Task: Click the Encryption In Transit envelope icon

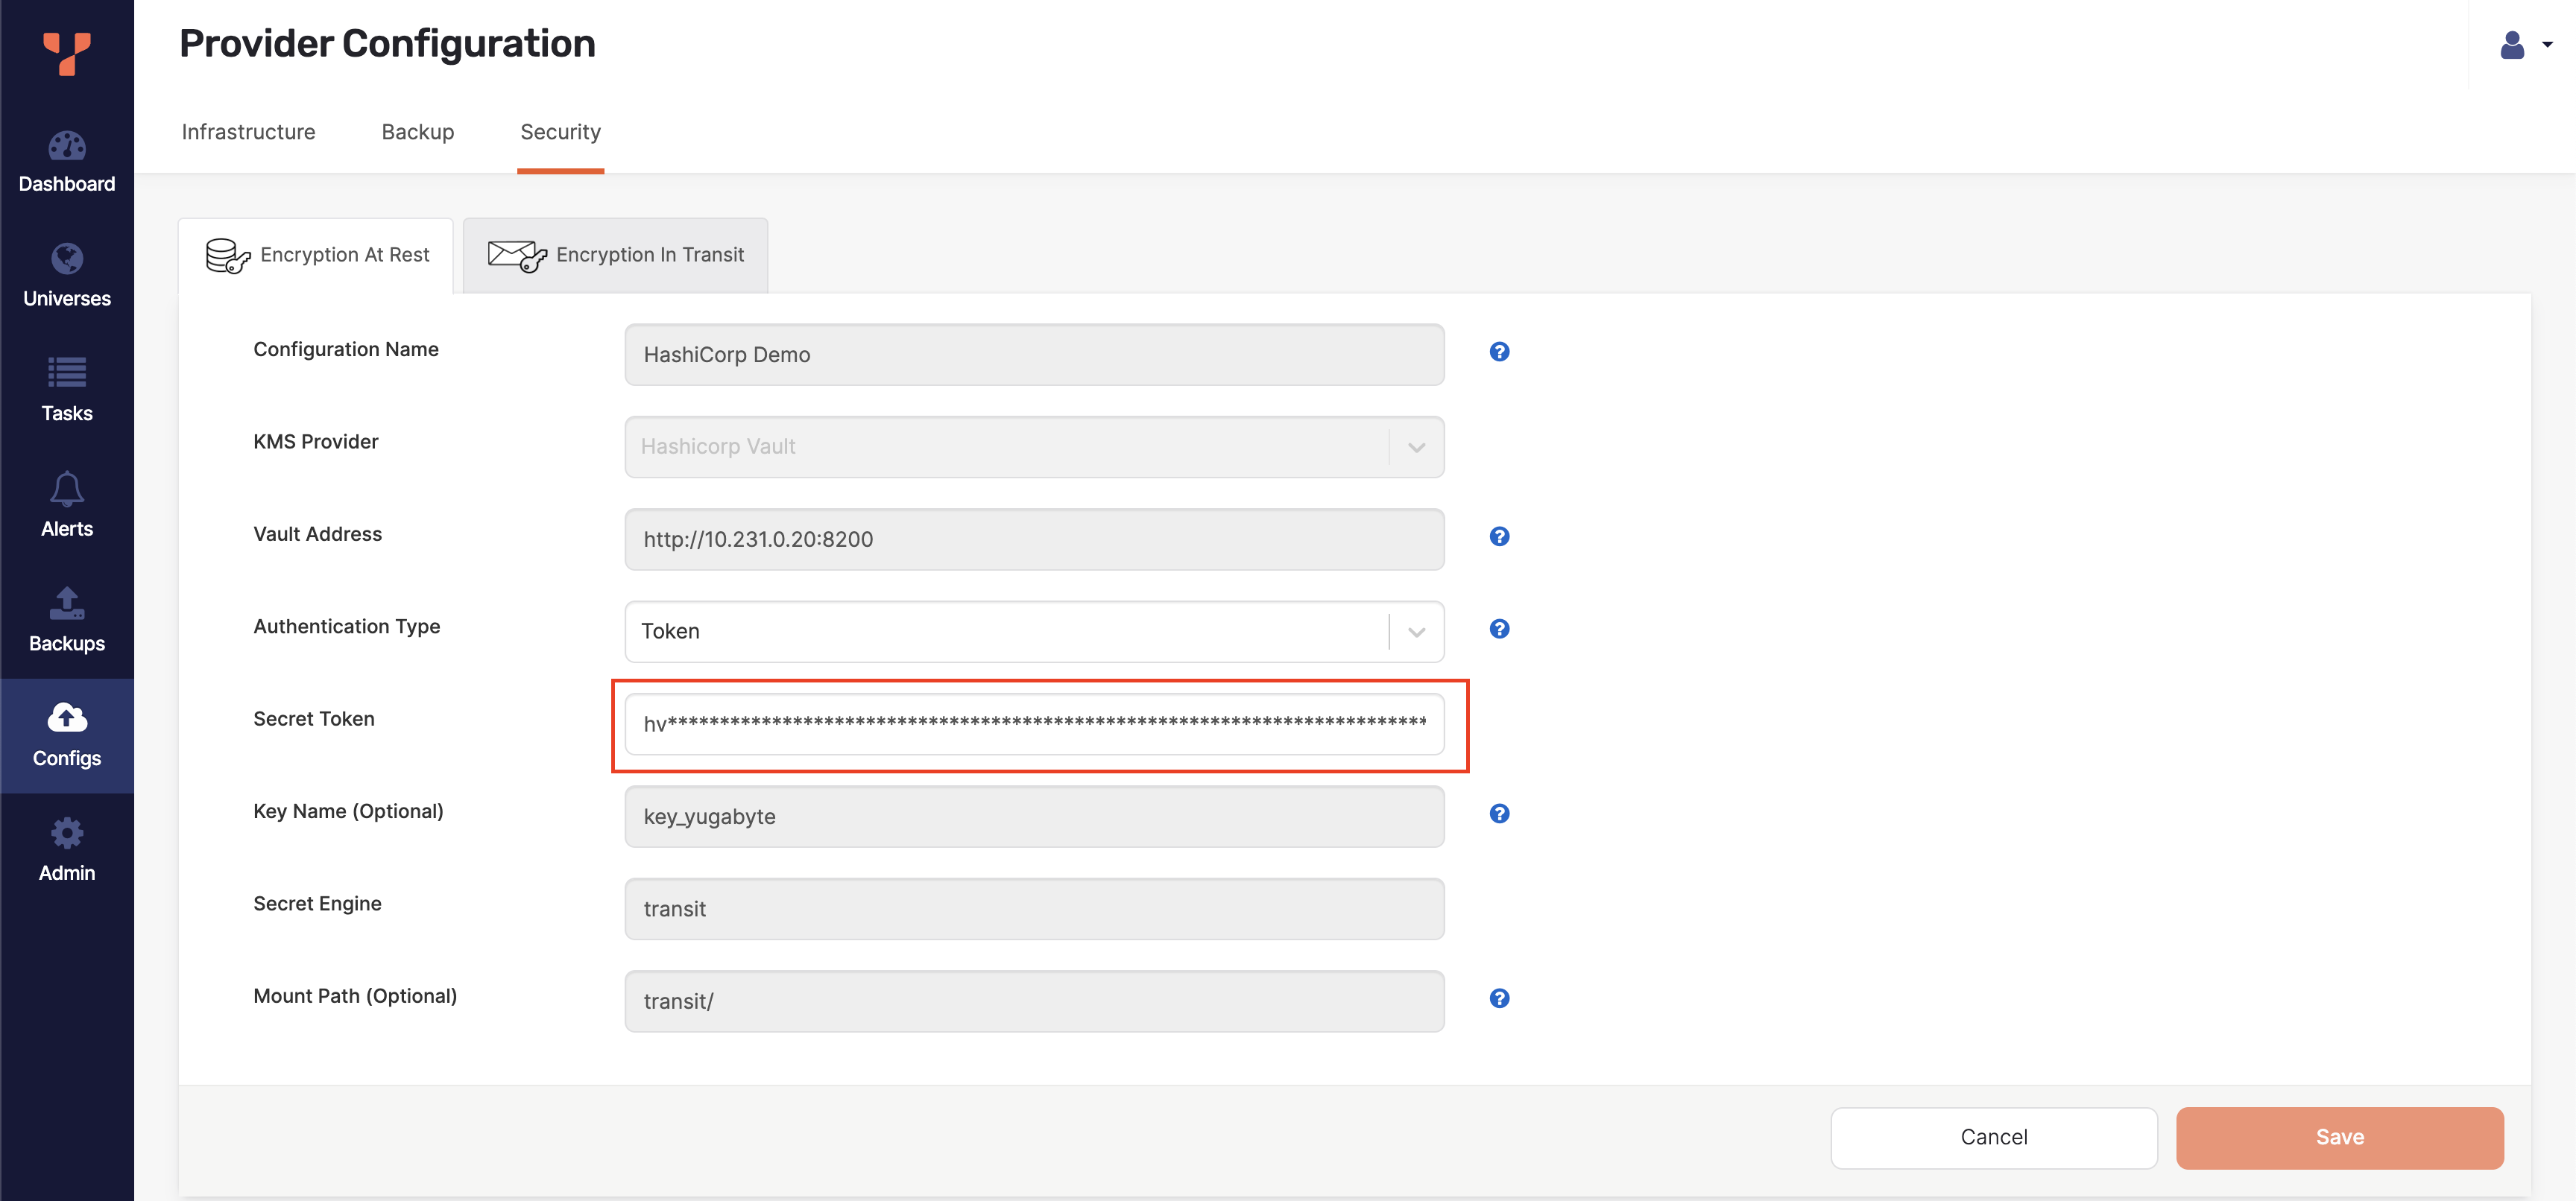Action: [x=517, y=256]
